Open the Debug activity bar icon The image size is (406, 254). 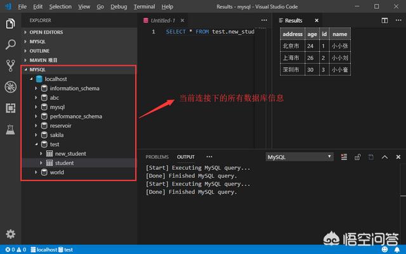pyautogui.click(x=10, y=87)
